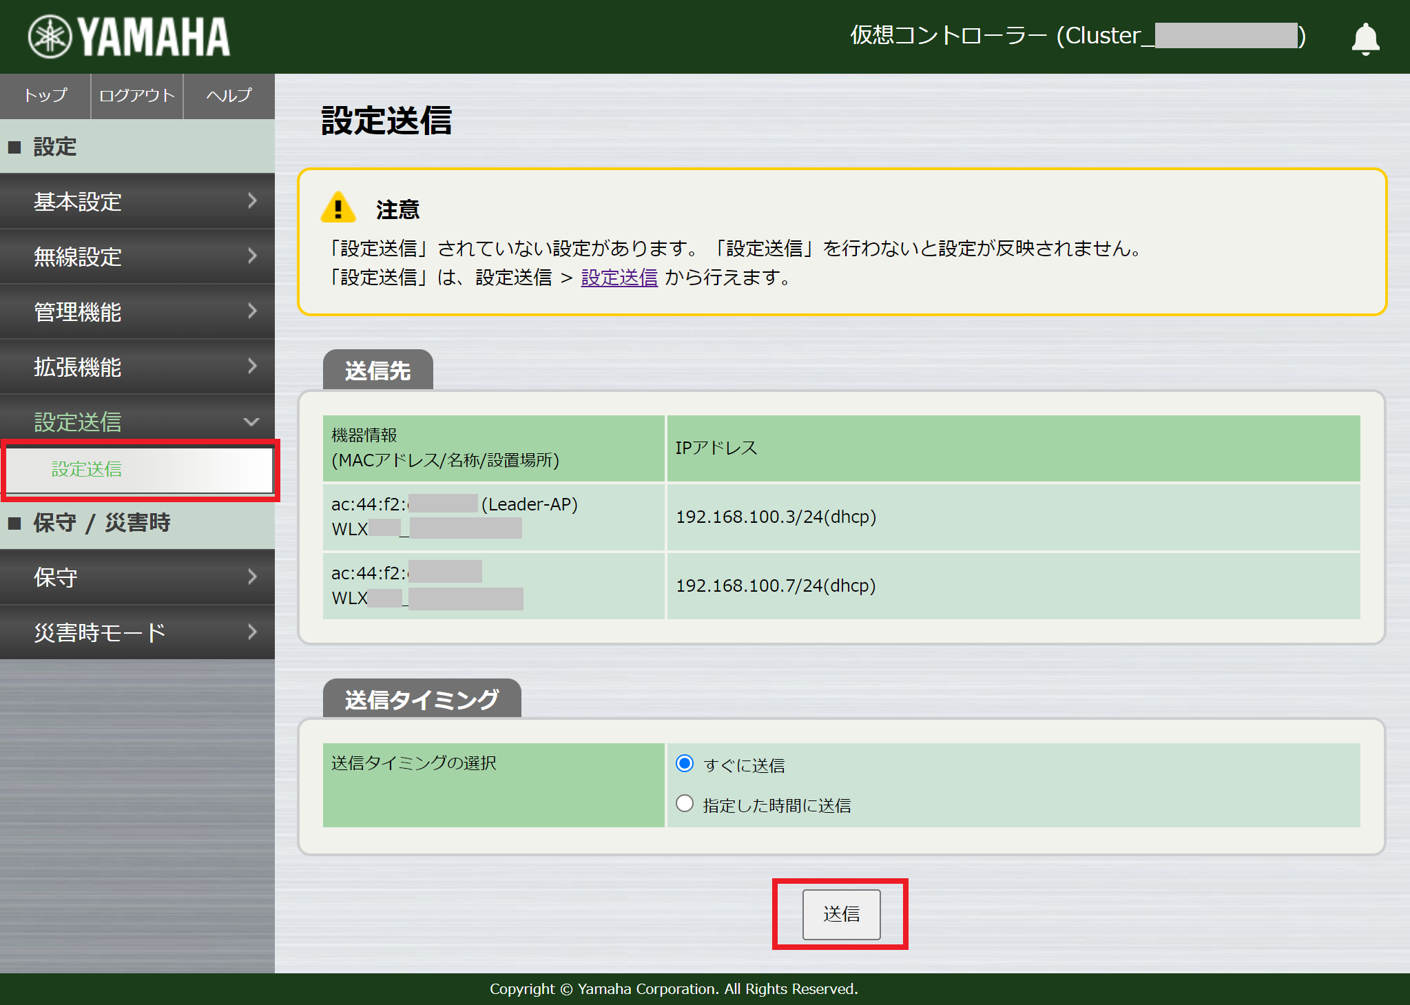Open the ヘルプ menu
Screen dimensions: 1410x1005
click(x=228, y=96)
